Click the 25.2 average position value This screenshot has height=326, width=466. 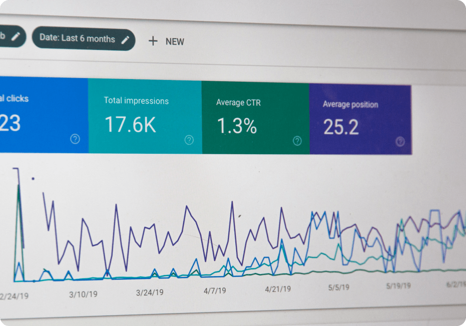pyautogui.click(x=341, y=127)
